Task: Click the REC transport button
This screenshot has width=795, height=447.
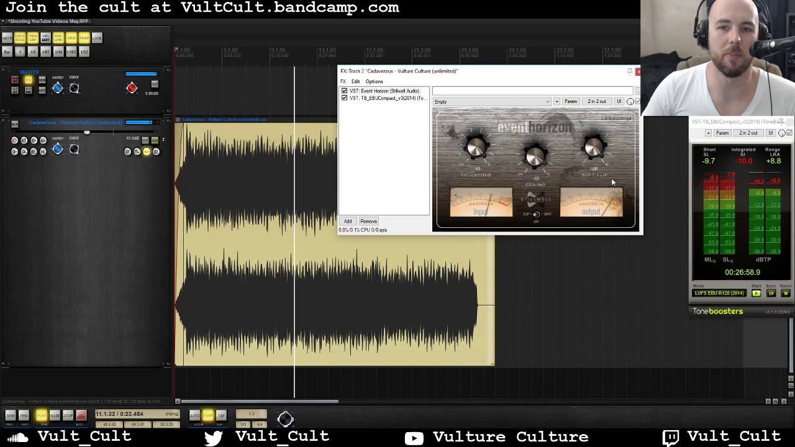Action: [x=81, y=415]
